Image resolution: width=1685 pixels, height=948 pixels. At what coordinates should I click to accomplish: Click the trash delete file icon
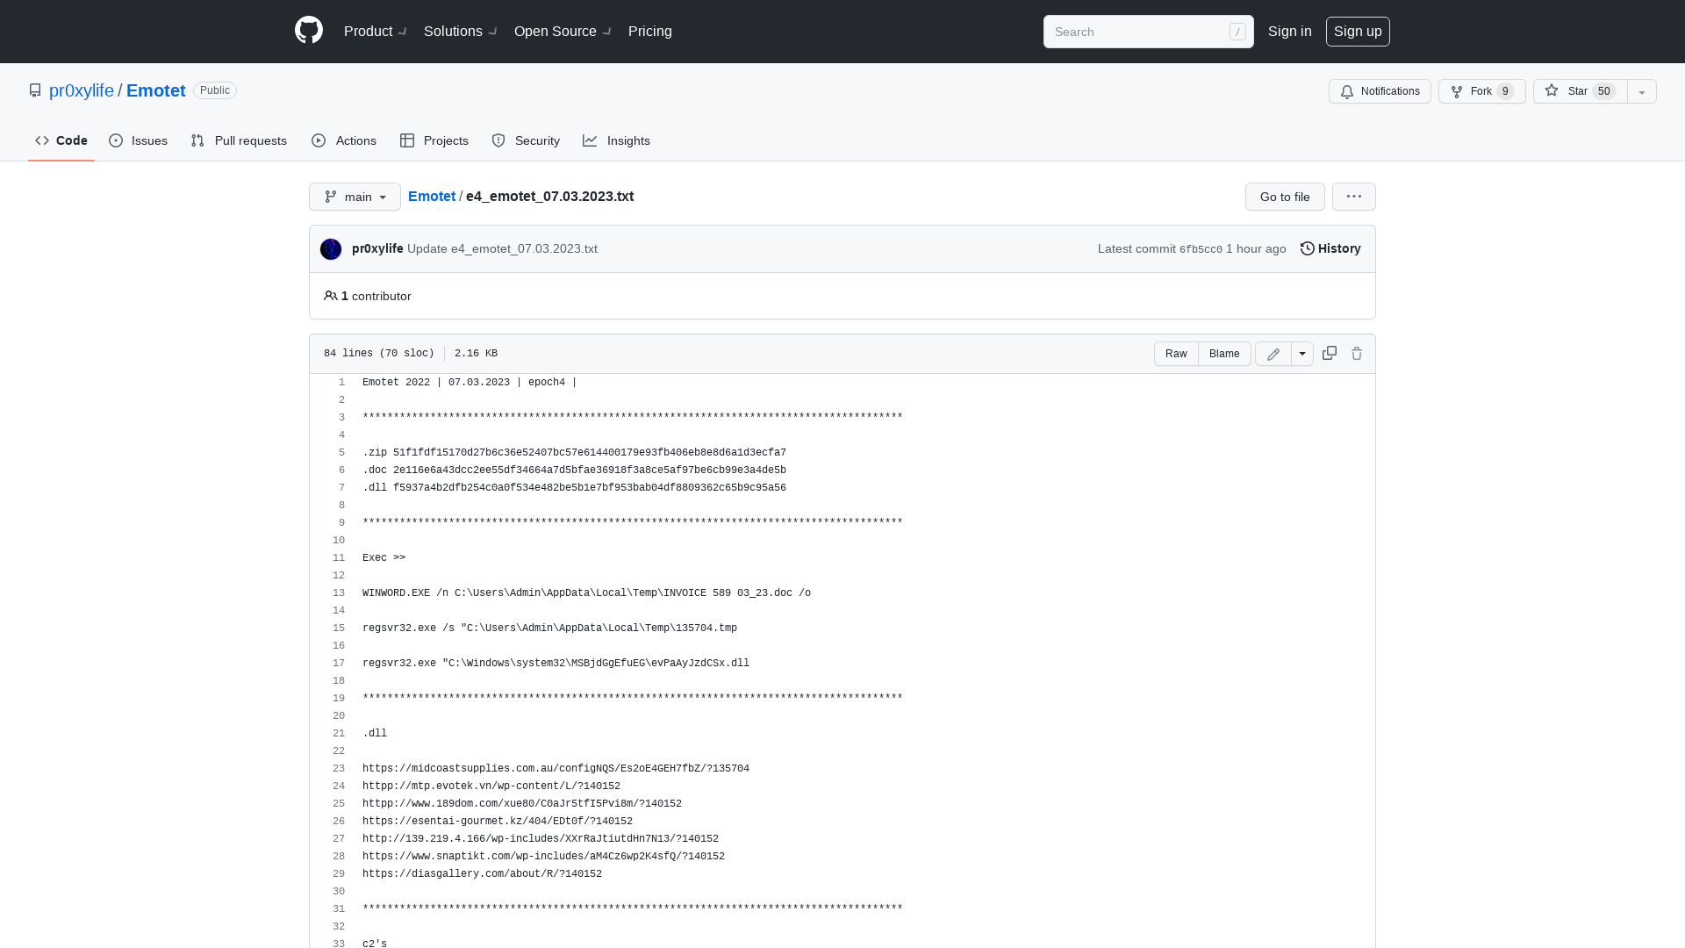click(1357, 353)
